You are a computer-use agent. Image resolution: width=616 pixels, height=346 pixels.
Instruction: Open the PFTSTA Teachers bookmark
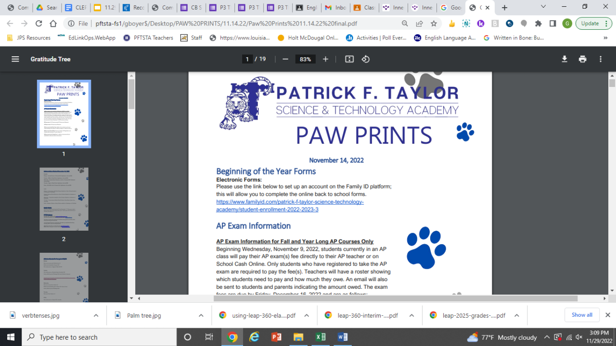click(x=149, y=38)
